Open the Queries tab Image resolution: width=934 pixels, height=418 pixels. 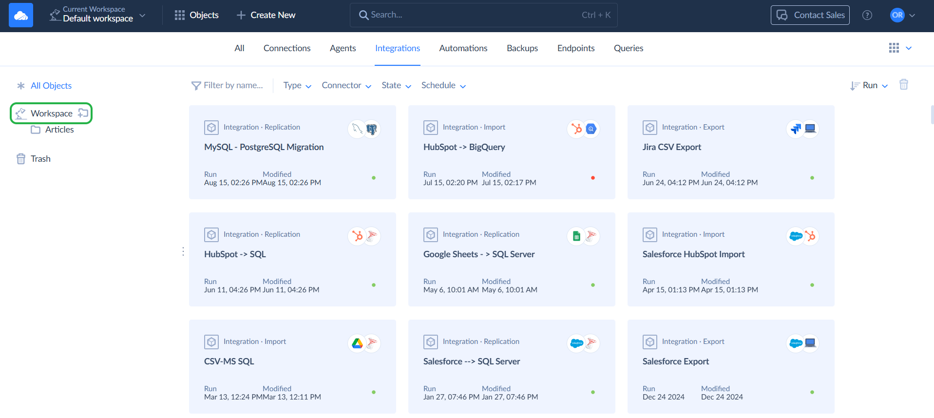629,48
